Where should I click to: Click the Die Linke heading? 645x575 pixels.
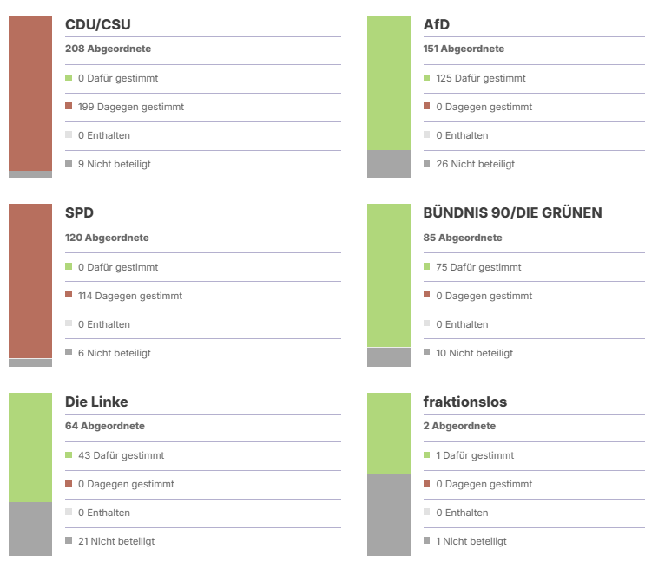pos(96,402)
